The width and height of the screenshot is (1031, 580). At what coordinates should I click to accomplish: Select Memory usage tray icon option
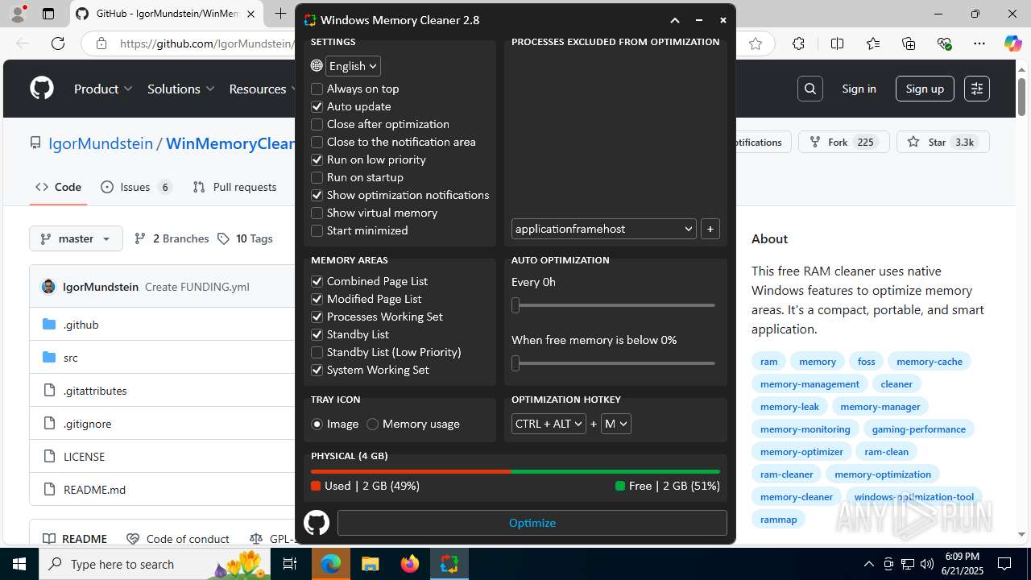click(x=413, y=424)
